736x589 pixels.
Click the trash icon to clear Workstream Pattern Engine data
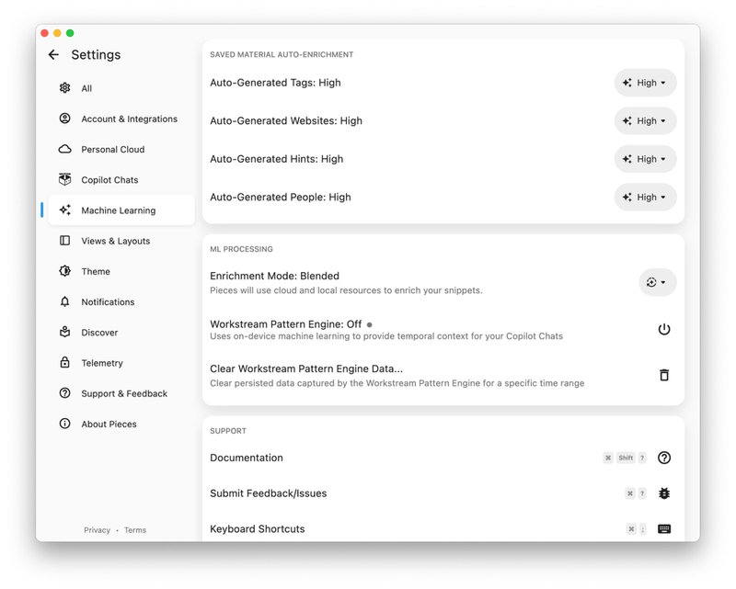coord(664,375)
